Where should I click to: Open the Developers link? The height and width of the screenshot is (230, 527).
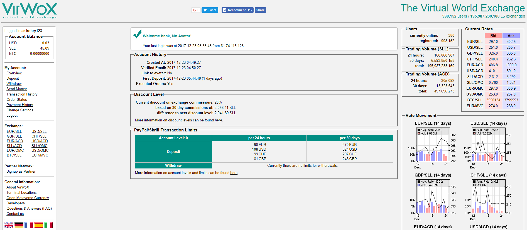coord(16,203)
